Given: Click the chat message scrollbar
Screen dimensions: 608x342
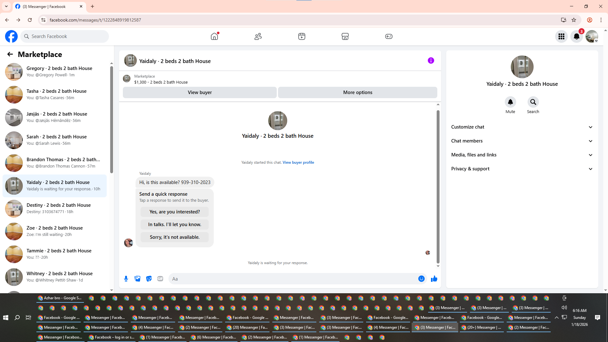Looking at the screenshot, I should click(438, 187).
